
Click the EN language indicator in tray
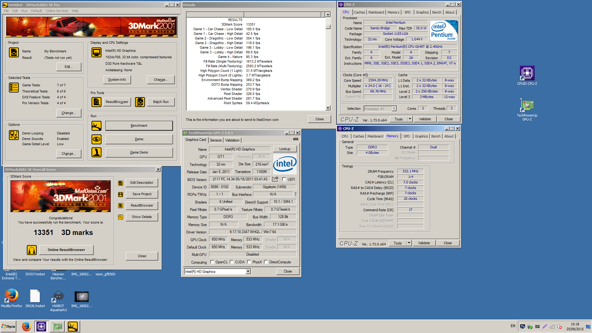[x=513, y=326]
